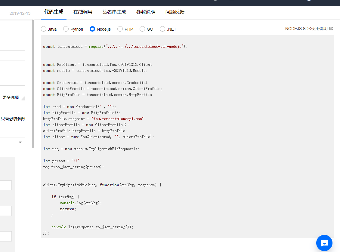Click the 2019-12-13 version date

click(x=20, y=13)
